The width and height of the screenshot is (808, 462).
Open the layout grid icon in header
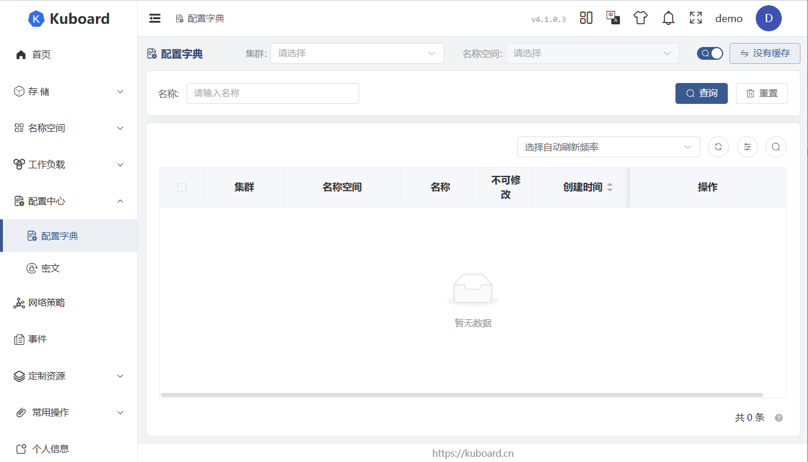[x=586, y=18]
